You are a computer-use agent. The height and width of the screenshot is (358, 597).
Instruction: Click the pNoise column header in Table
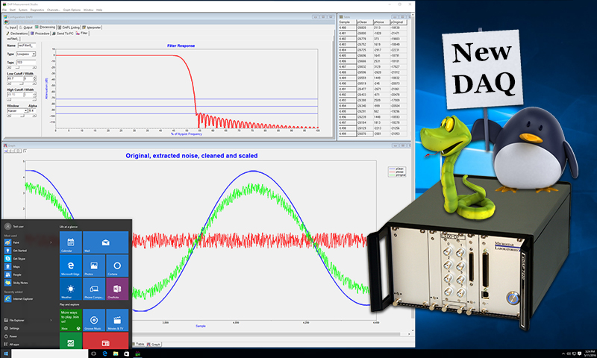[381, 22]
